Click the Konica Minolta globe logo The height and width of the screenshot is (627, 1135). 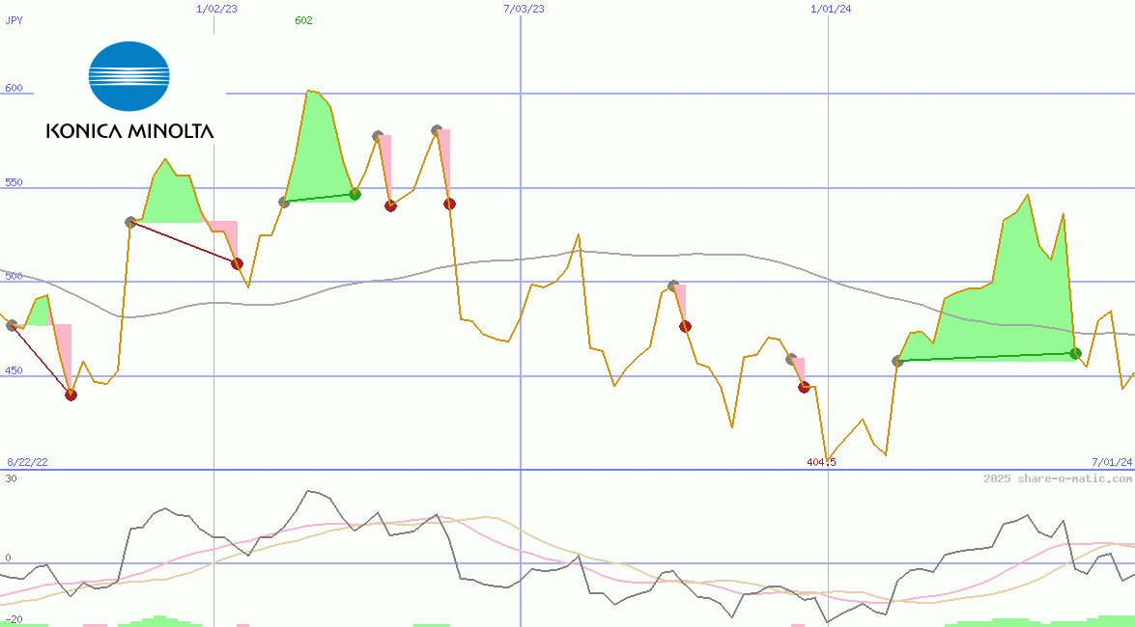pos(128,76)
